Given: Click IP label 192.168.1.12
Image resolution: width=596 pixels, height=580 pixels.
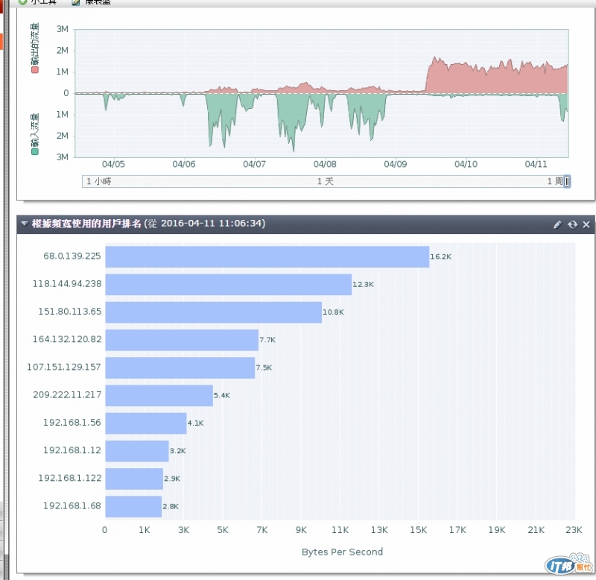Looking at the screenshot, I should click(72, 450).
